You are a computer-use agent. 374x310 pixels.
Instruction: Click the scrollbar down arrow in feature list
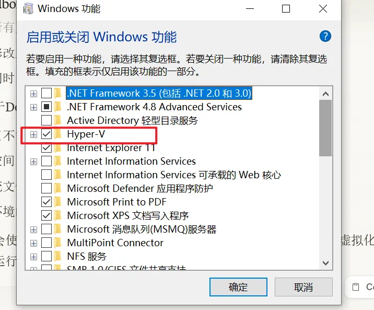coord(325,262)
